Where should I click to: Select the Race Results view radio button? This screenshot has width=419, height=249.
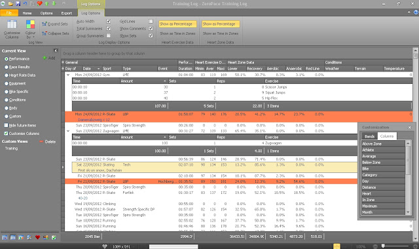coord(7,67)
